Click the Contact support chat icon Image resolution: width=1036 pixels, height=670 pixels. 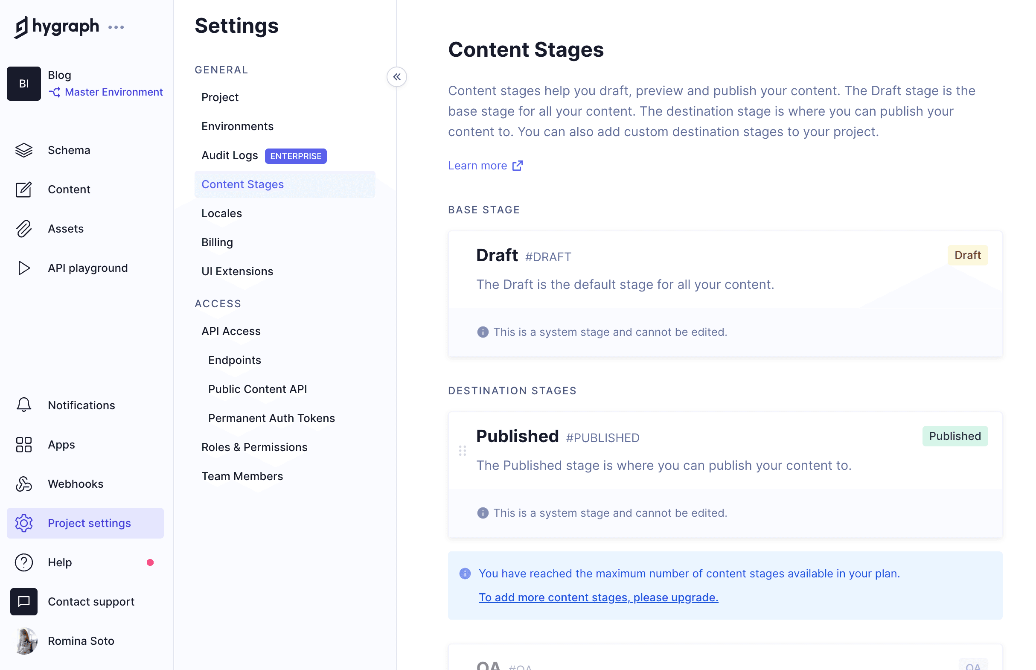pyautogui.click(x=24, y=602)
